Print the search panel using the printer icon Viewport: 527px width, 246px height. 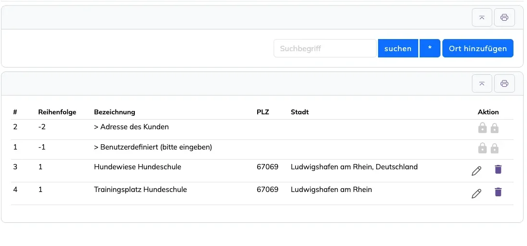[504, 17]
